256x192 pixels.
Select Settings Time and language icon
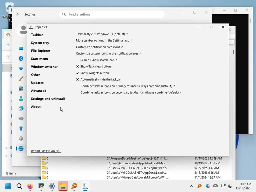tap(21, 108)
